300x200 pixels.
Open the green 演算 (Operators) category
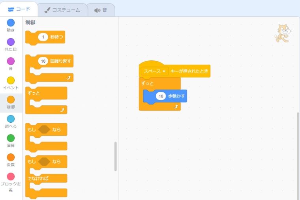tap(11, 138)
